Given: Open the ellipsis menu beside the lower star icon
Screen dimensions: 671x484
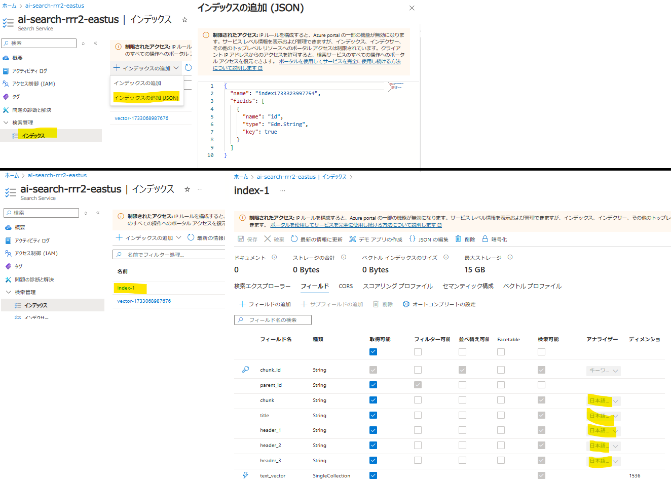Looking at the screenshot, I should click(x=200, y=189).
